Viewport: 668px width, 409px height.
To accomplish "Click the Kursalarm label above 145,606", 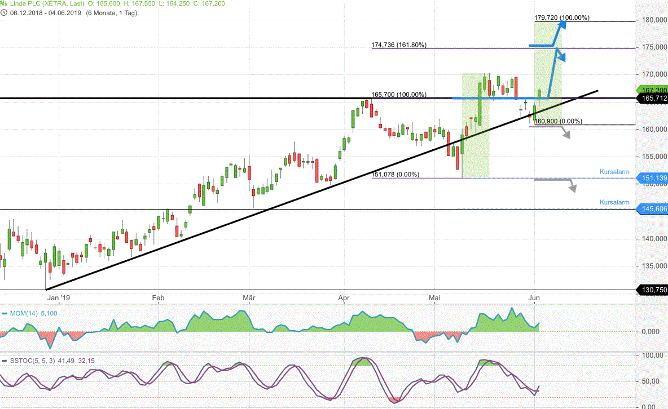I will pyautogui.click(x=614, y=202).
